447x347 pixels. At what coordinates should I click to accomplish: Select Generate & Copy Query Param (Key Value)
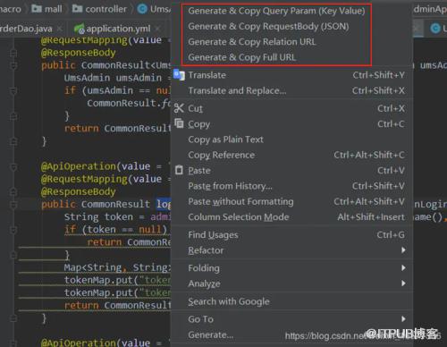[276, 11]
